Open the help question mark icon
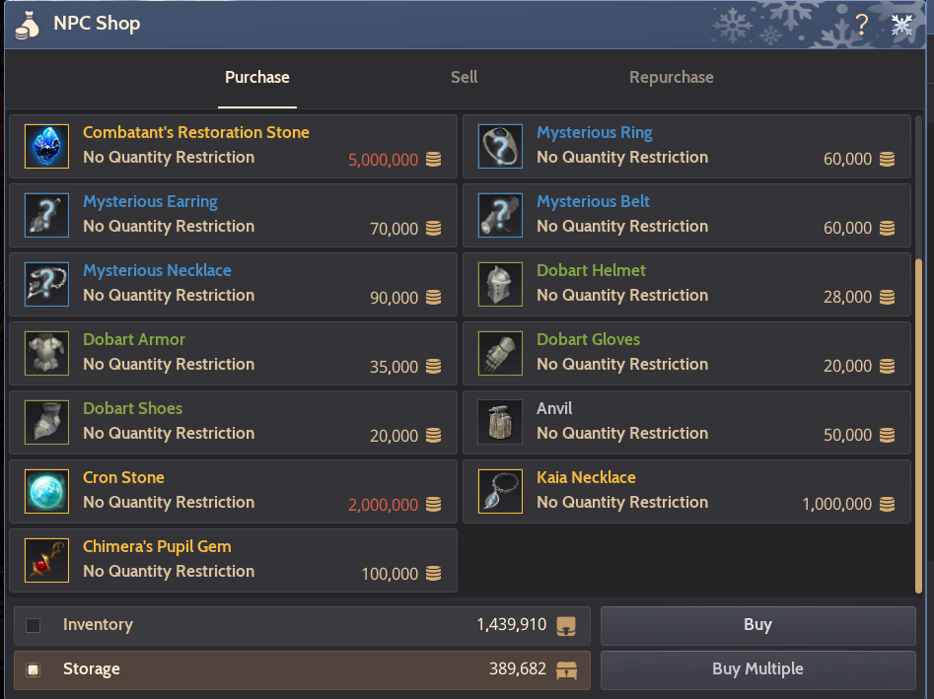Screen dimensions: 934x699 [x=861, y=25]
